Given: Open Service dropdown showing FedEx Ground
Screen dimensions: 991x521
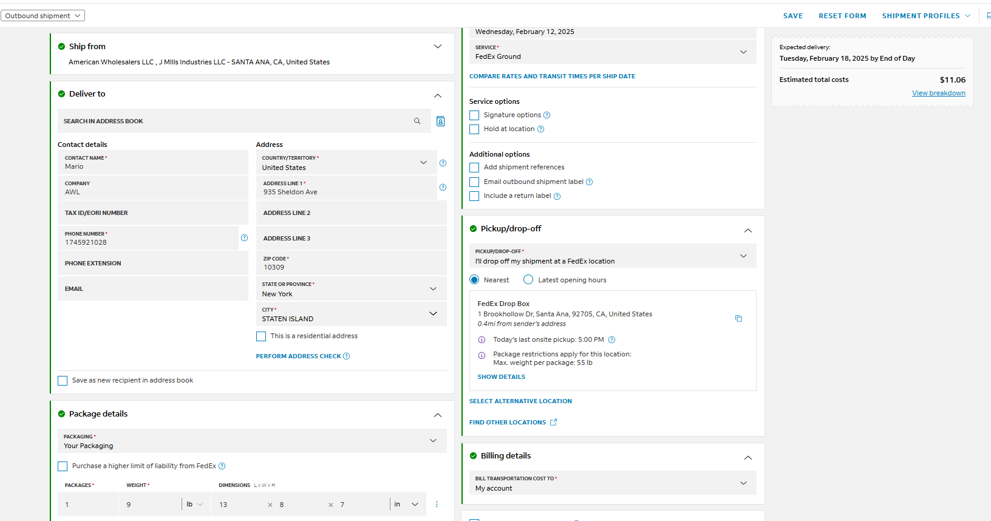Looking at the screenshot, I should 613,52.
